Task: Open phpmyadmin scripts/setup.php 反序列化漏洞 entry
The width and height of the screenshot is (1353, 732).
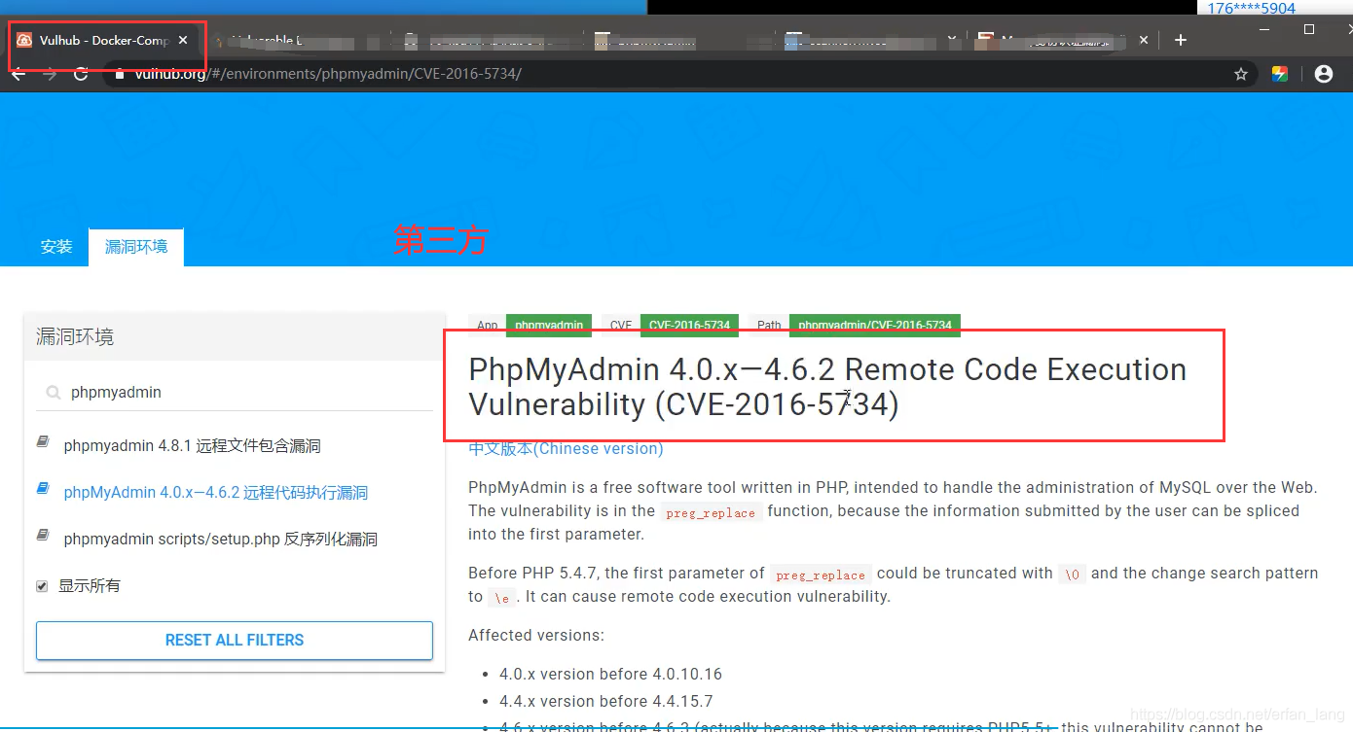Action: click(x=220, y=540)
